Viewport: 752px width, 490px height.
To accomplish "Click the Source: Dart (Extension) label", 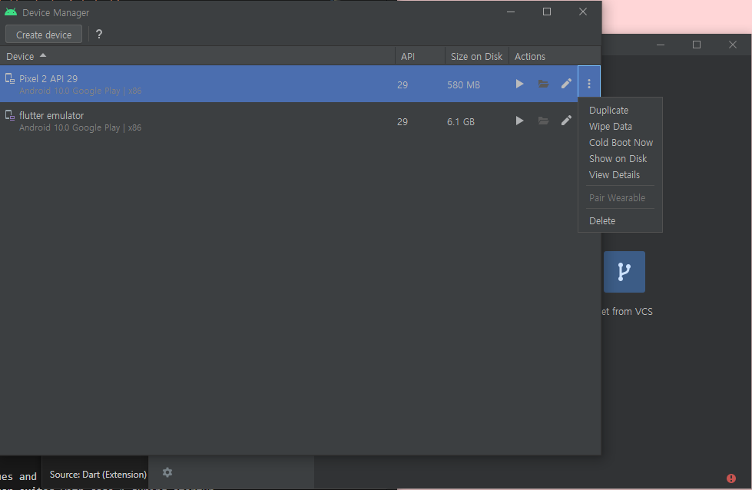I will [x=98, y=475].
